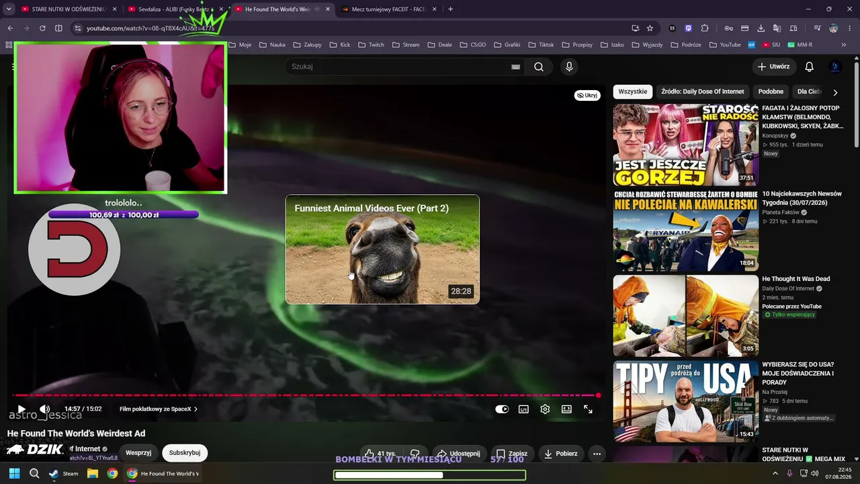Reload the current page

[42, 28]
